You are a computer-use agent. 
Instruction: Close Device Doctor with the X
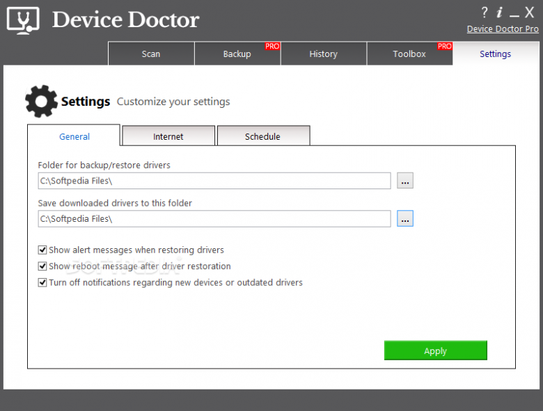(529, 13)
